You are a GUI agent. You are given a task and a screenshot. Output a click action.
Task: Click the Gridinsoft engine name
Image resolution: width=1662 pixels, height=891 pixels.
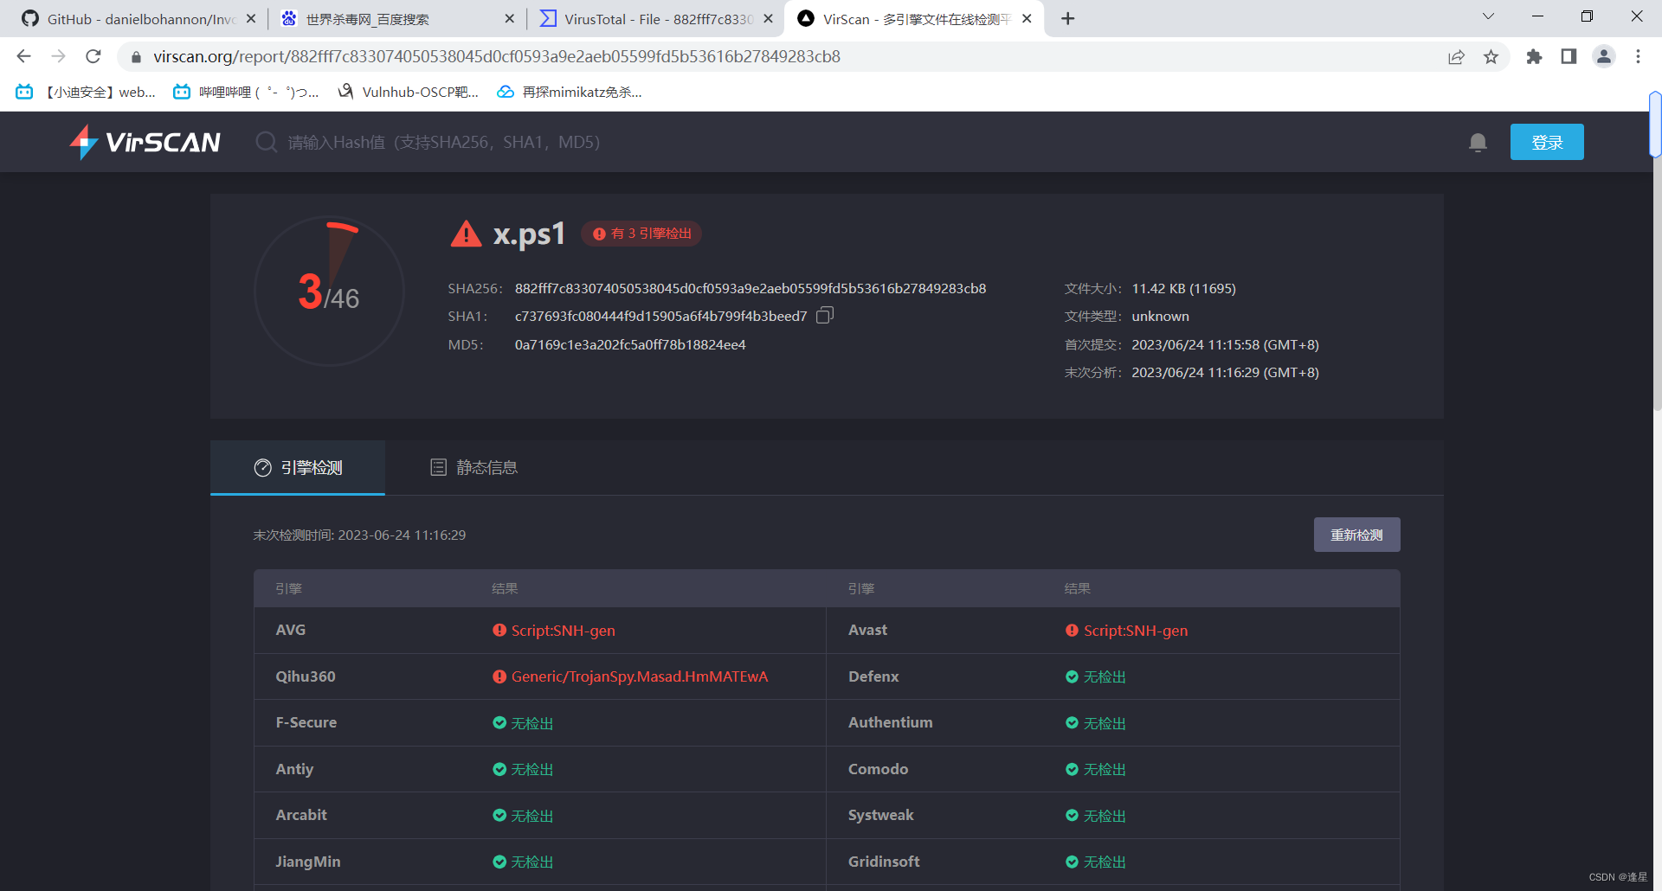884,862
